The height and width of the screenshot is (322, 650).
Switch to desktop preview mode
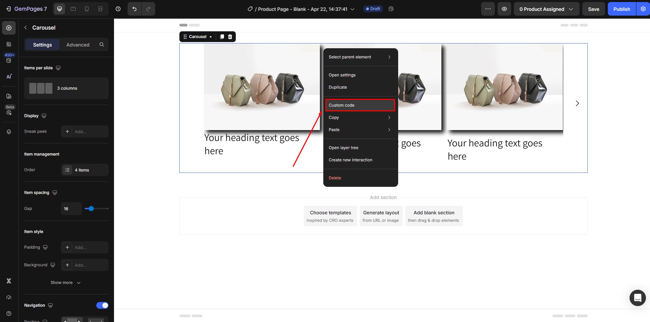coord(59,9)
